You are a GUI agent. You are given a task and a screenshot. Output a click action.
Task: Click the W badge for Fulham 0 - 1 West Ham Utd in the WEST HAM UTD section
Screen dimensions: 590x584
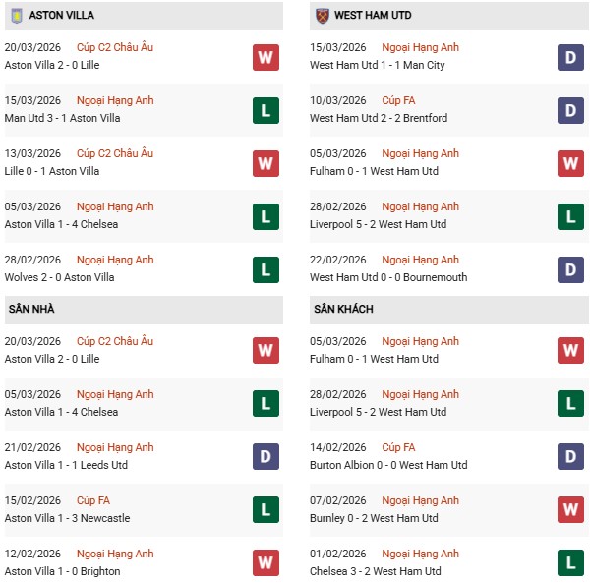(x=570, y=163)
